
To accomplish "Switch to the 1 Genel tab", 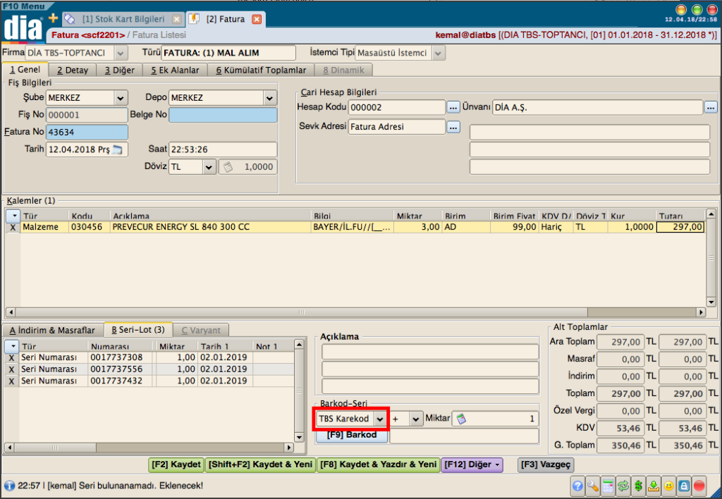I will (25, 70).
